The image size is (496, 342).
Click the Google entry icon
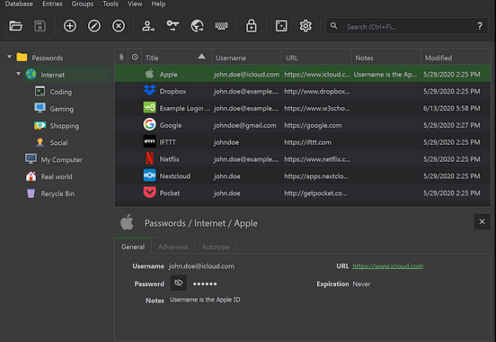coord(150,124)
